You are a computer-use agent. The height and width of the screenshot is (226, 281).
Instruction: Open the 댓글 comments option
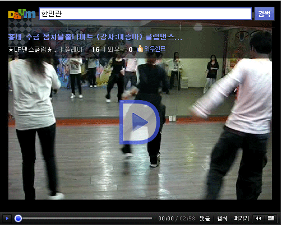pyautogui.click(x=205, y=218)
